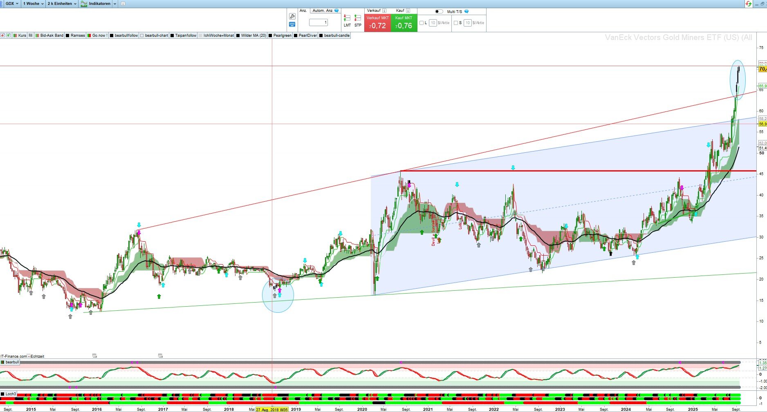Expand the 1 Woche timeframe dropdown
The image size is (767, 412).
pos(33,4)
